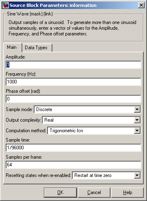Open the Computation method dropdown arrow
Viewport: 147px width, 201px height.
137,131
